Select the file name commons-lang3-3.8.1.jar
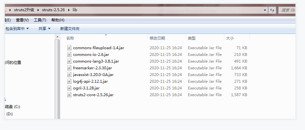Viewport: 305px width, 130px height. click(96, 61)
